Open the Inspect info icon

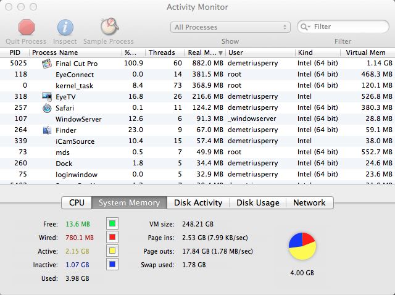click(x=65, y=27)
